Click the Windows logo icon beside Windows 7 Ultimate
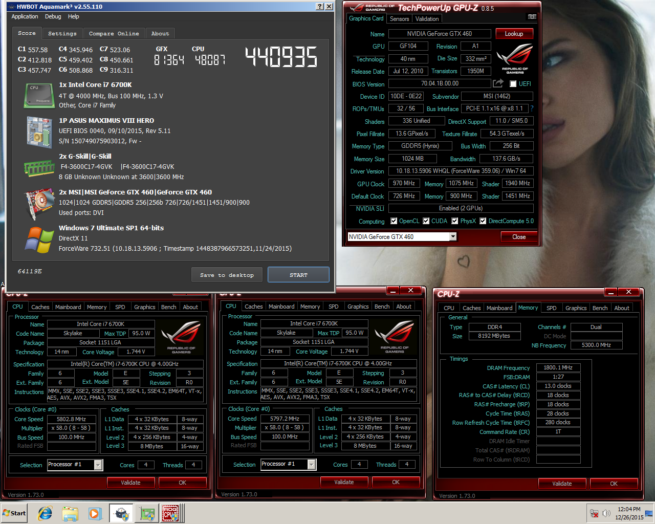Screen dimensions: 655x524 pos(39,239)
